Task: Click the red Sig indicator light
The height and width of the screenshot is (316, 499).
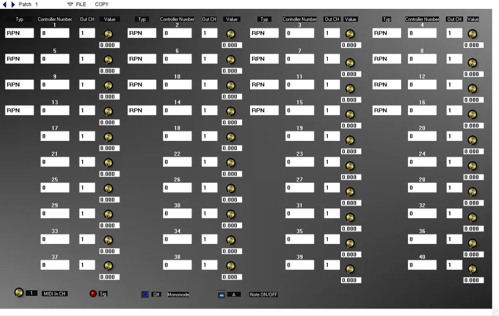Action: pyautogui.click(x=93, y=294)
